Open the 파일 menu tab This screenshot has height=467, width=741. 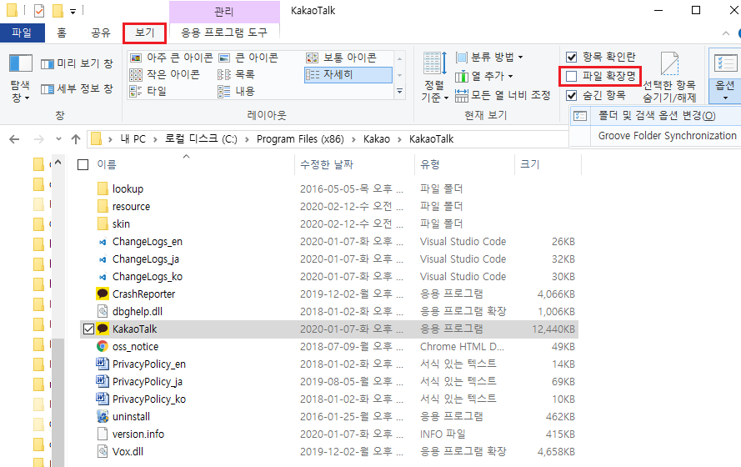pyautogui.click(x=22, y=33)
